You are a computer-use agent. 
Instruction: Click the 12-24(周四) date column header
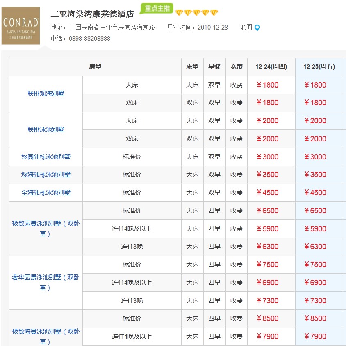(271, 67)
